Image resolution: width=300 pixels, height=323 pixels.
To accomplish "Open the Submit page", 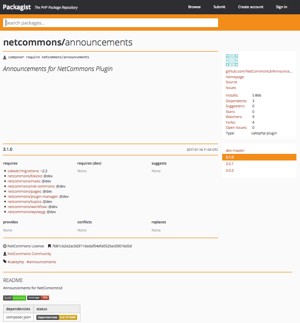I will [x=219, y=7].
